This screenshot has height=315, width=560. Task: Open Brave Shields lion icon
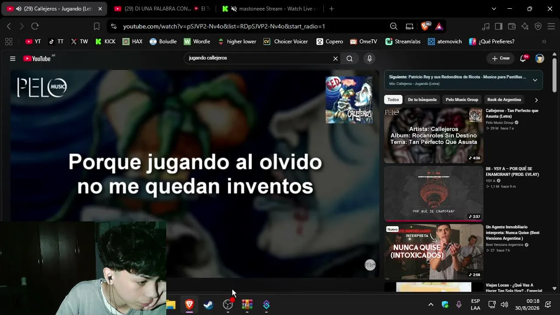pyautogui.click(x=424, y=26)
